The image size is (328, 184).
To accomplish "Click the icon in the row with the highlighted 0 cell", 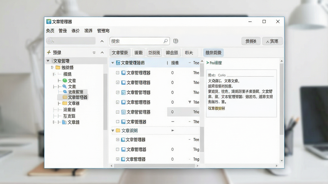I will tap(123, 112).
